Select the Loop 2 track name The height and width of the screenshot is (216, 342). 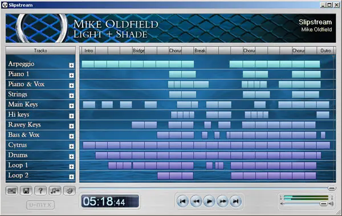[18, 175]
